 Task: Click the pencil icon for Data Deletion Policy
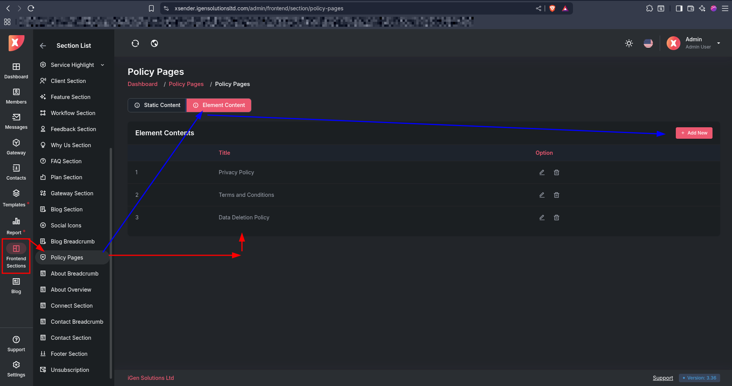pyautogui.click(x=542, y=217)
